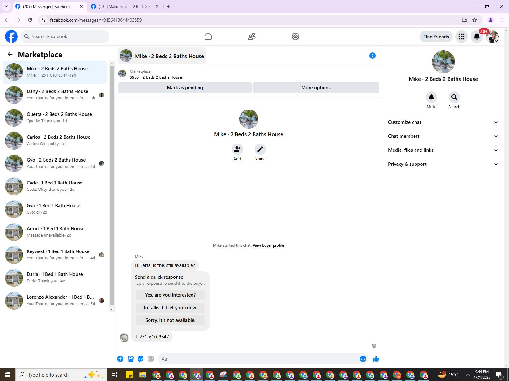Image resolution: width=509 pixels, height=381 pixels.
Task: Open Adriel's 1 Bed 1 Bath conversation
Action: click(55, 232)
